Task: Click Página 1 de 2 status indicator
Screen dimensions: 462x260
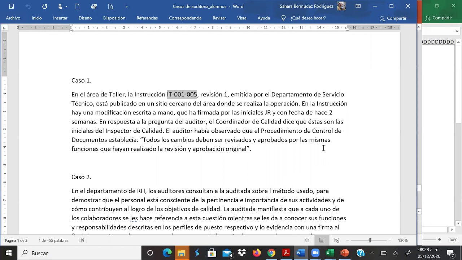Action: [16, 240]
